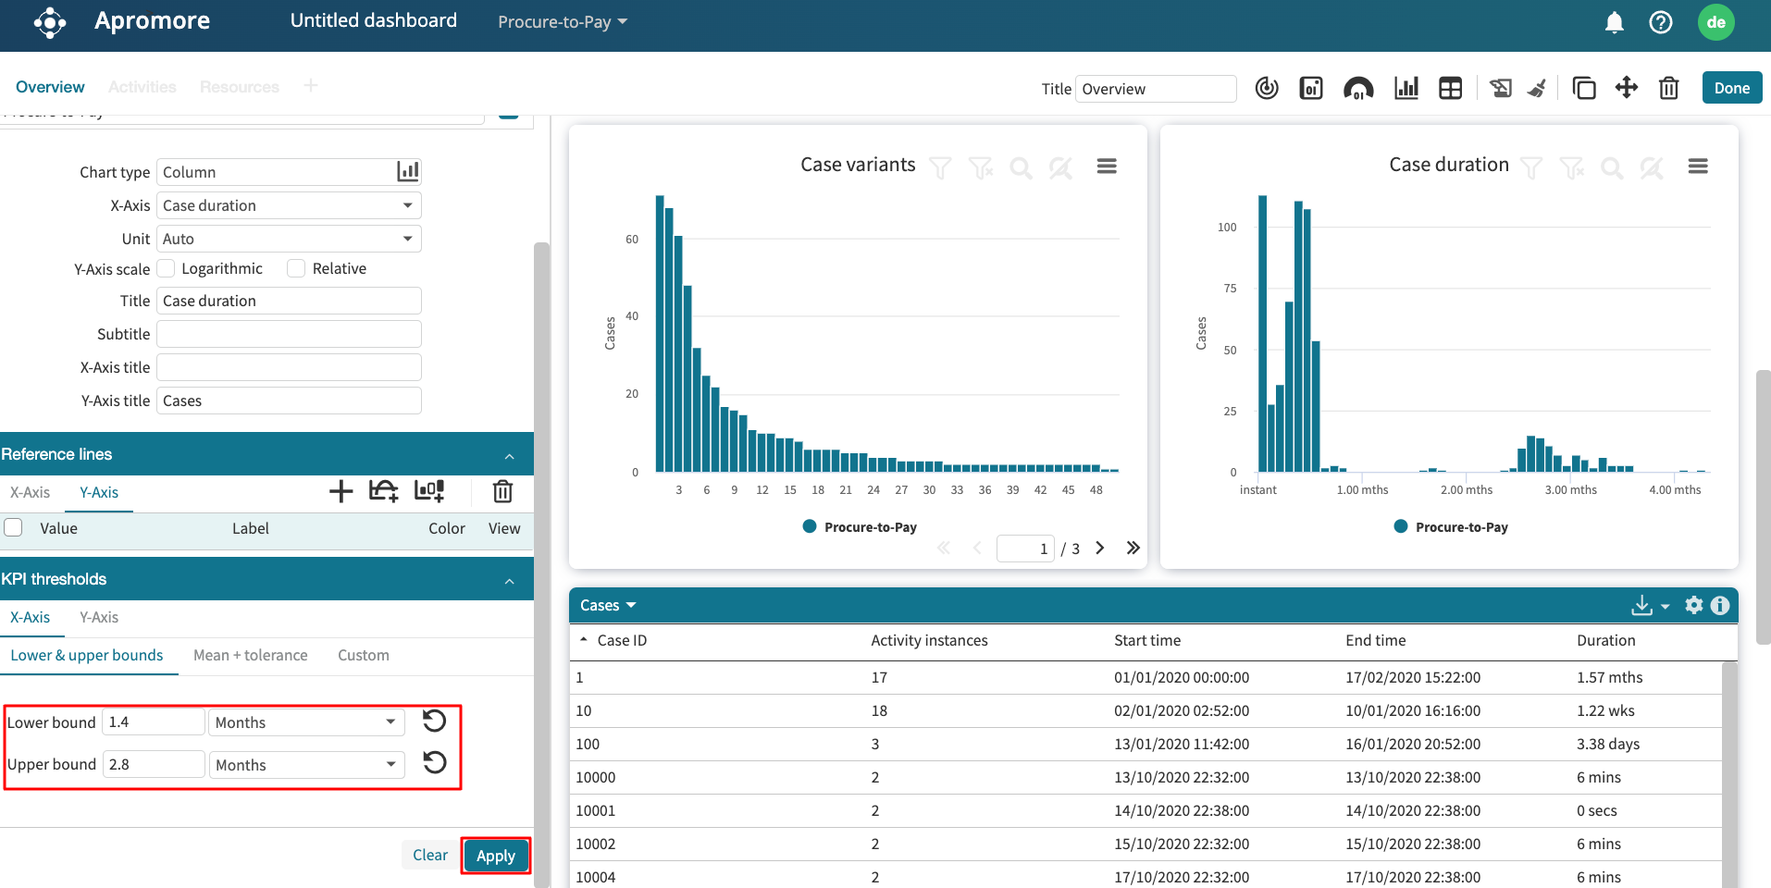Click the table widget icon in the toolbar
1771x888 pixels.
pos(1450,89)
